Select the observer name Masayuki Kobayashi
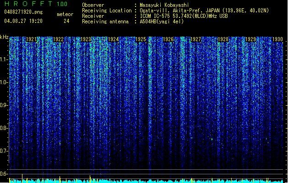The height and width of the screenshot is (183, 288). coord(164,5)
